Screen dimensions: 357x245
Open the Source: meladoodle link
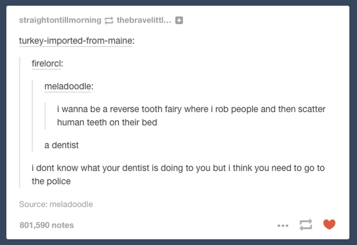point(56,204)
